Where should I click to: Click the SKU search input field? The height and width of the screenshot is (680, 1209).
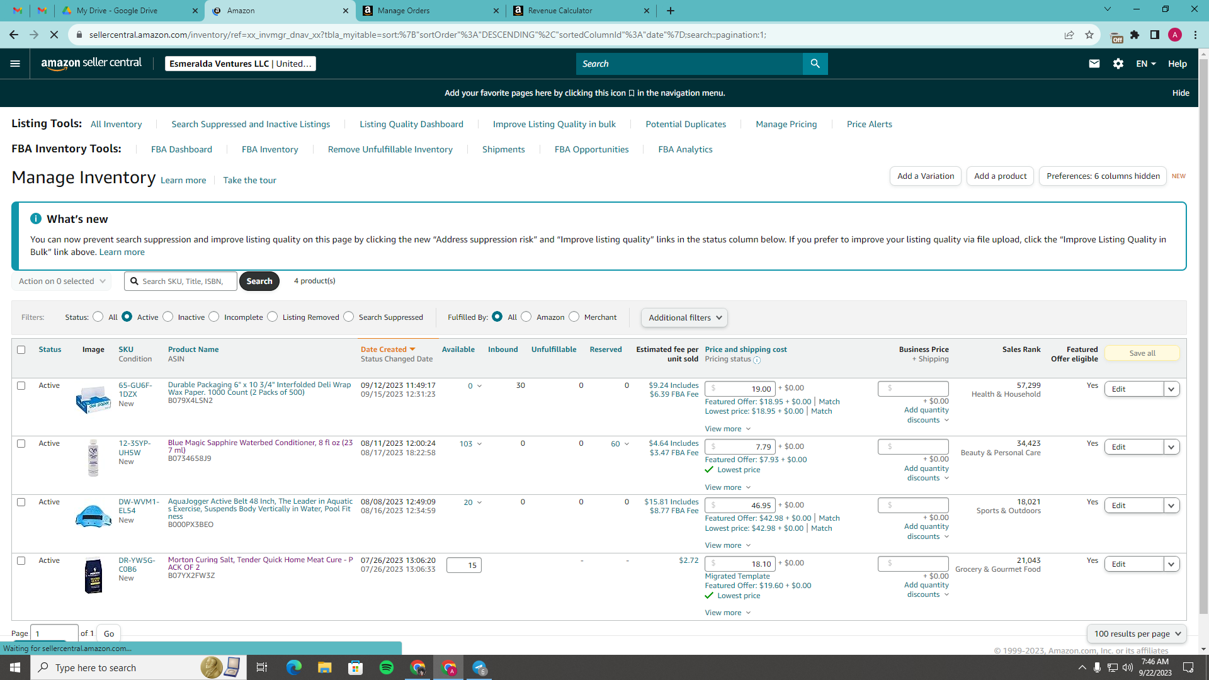click(181, 281)
